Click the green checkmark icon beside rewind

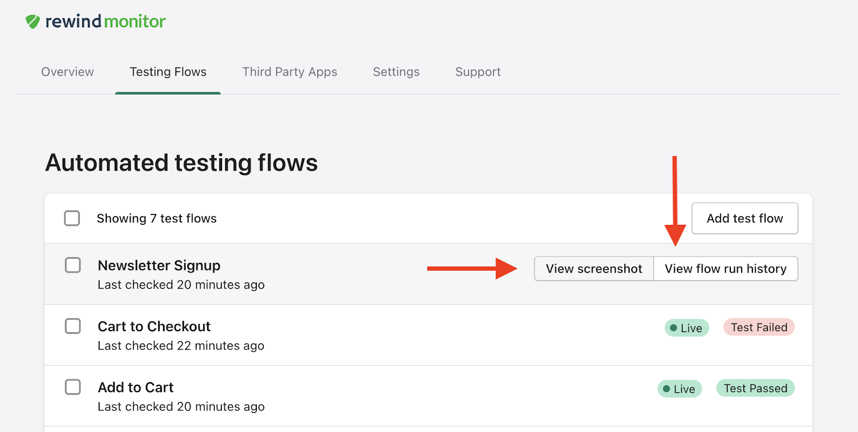click(33, 21)
